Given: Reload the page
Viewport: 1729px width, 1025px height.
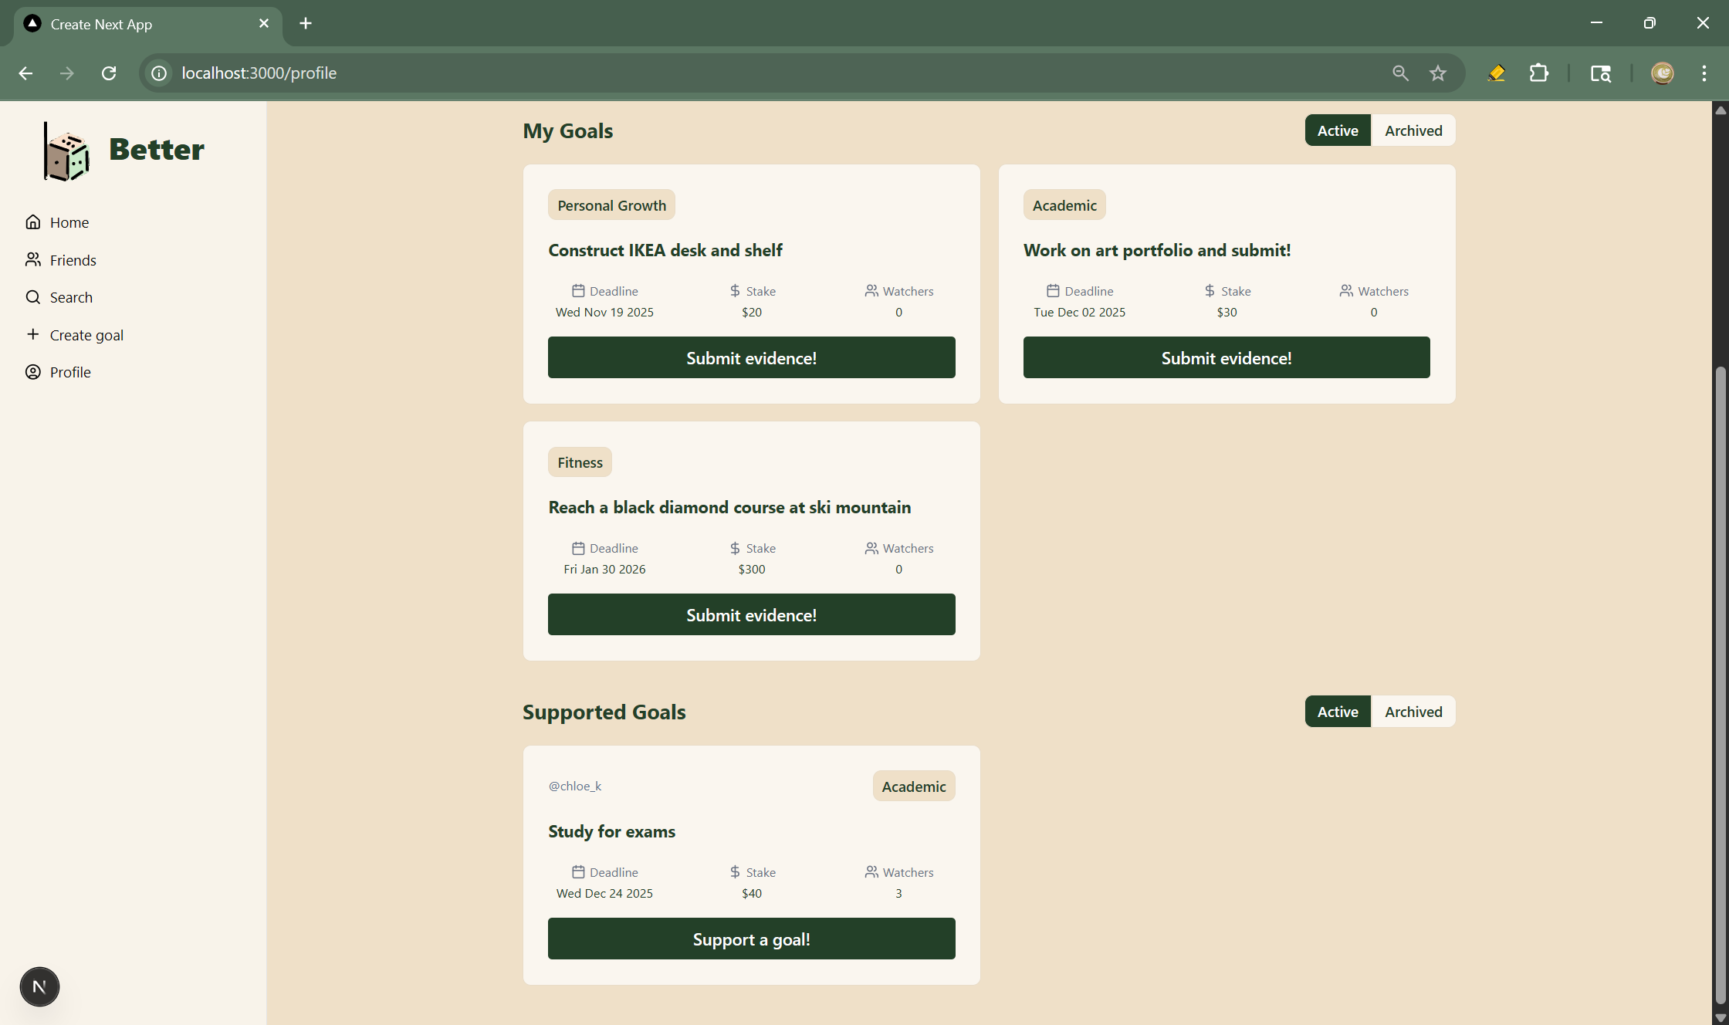Looking at the screenshot, I should coord(109,73).
